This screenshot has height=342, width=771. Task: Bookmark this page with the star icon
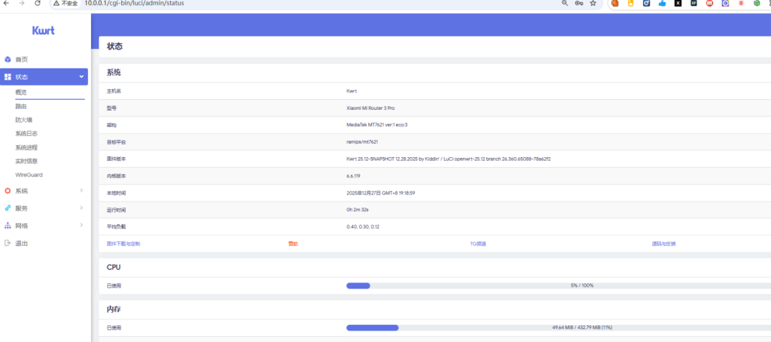(593, 4)
